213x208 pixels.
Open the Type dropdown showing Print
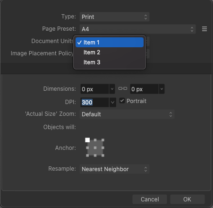[x=114, y=17]
